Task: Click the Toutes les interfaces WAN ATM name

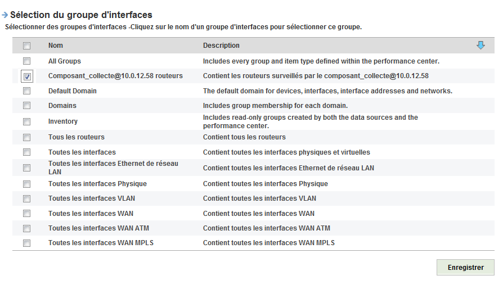Action: (98, 228)
